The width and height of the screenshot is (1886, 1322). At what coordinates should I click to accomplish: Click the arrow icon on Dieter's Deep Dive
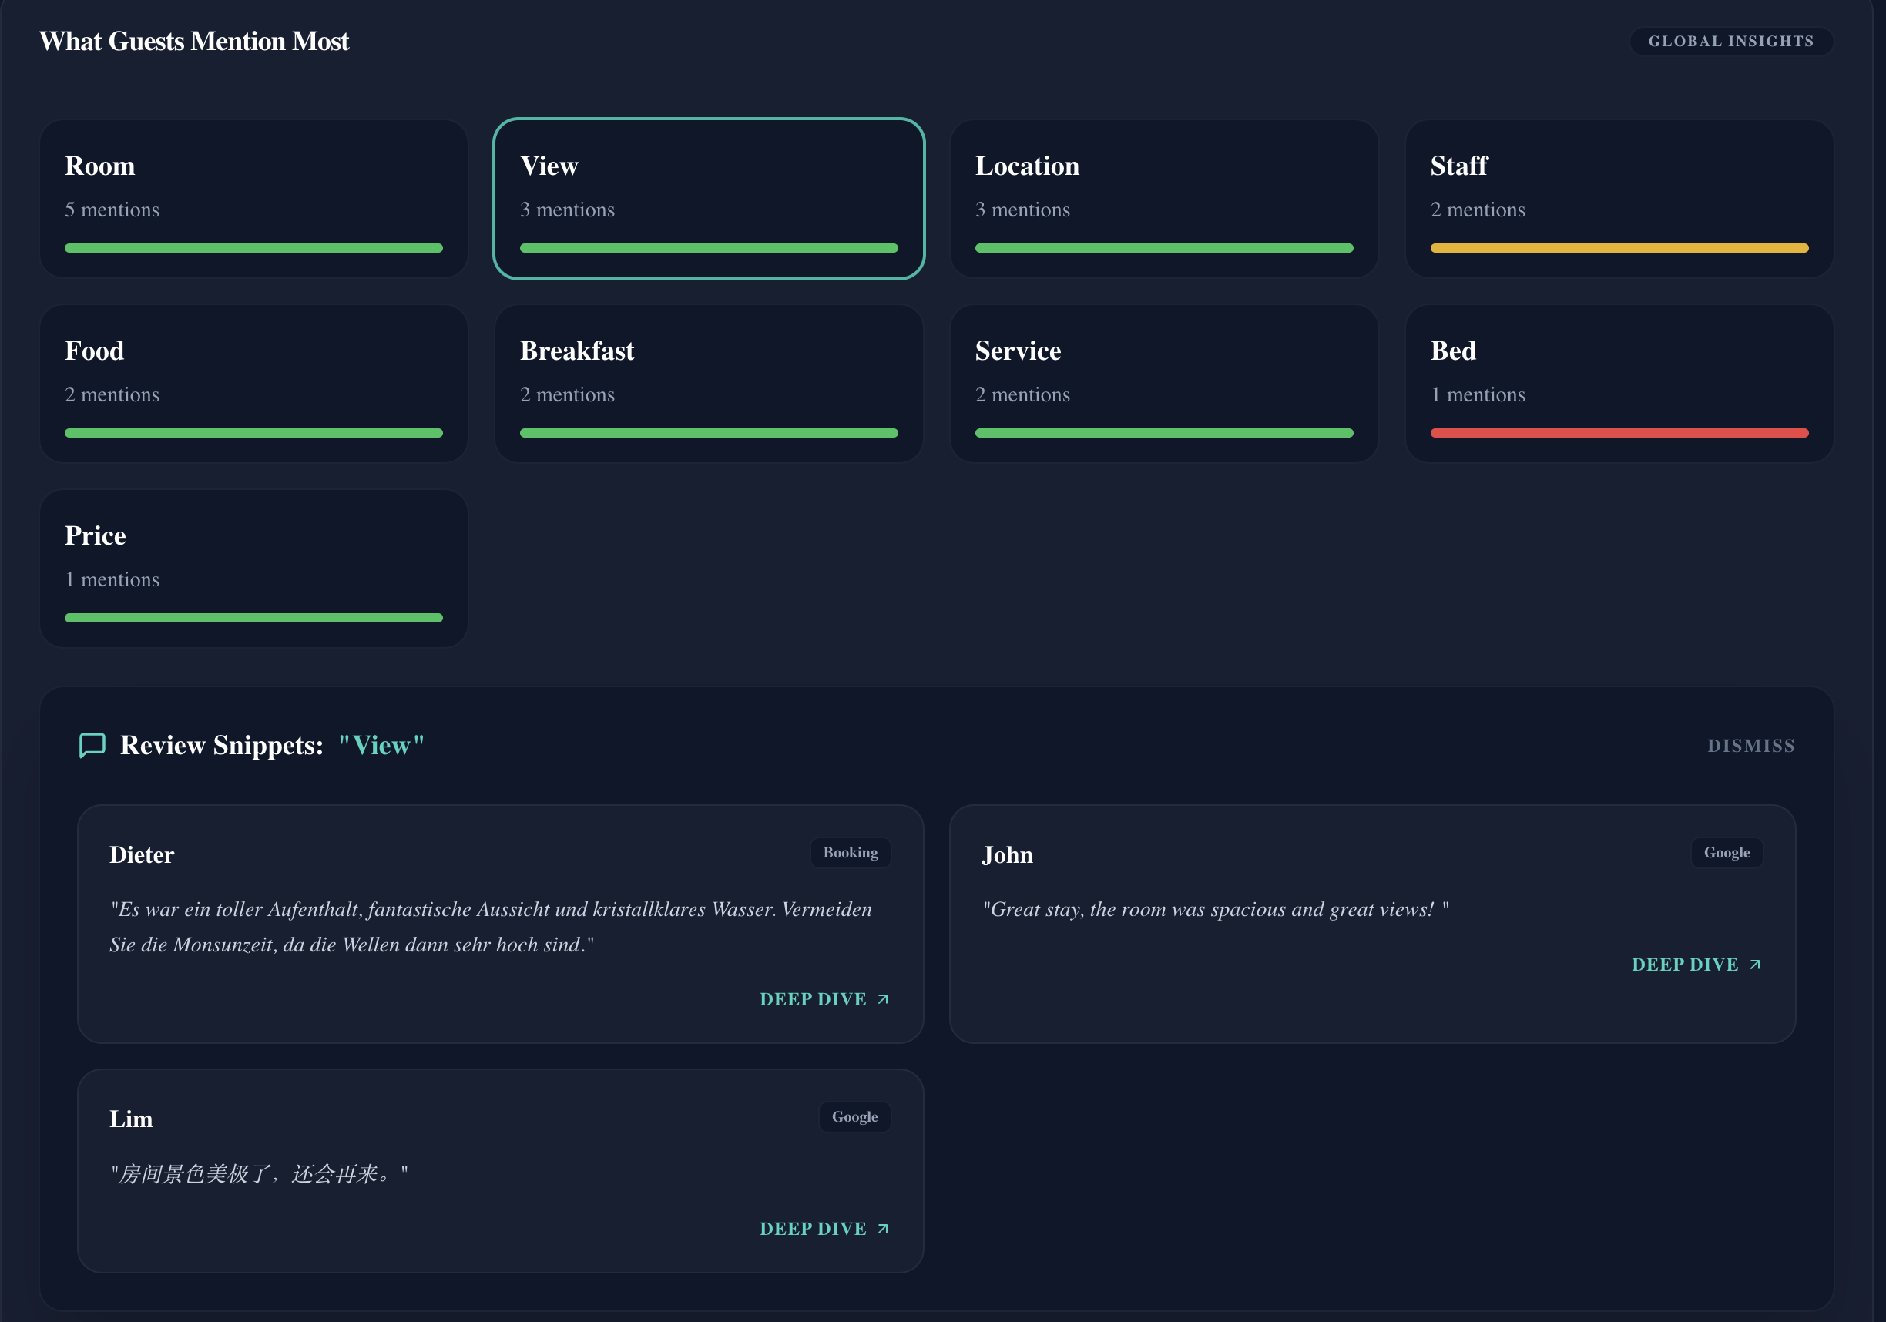[883, 999]
